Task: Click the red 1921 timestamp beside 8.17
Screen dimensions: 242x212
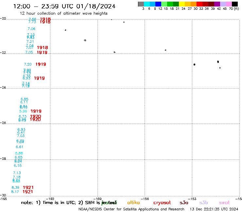Action: coord(28,192)
